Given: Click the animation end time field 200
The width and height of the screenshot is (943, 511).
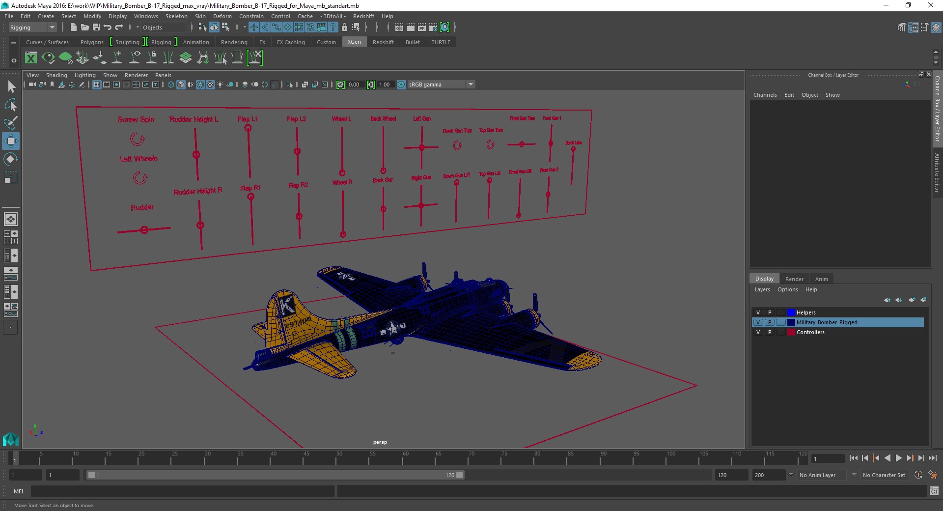Looking at the screenshot, I should (769, 475).
